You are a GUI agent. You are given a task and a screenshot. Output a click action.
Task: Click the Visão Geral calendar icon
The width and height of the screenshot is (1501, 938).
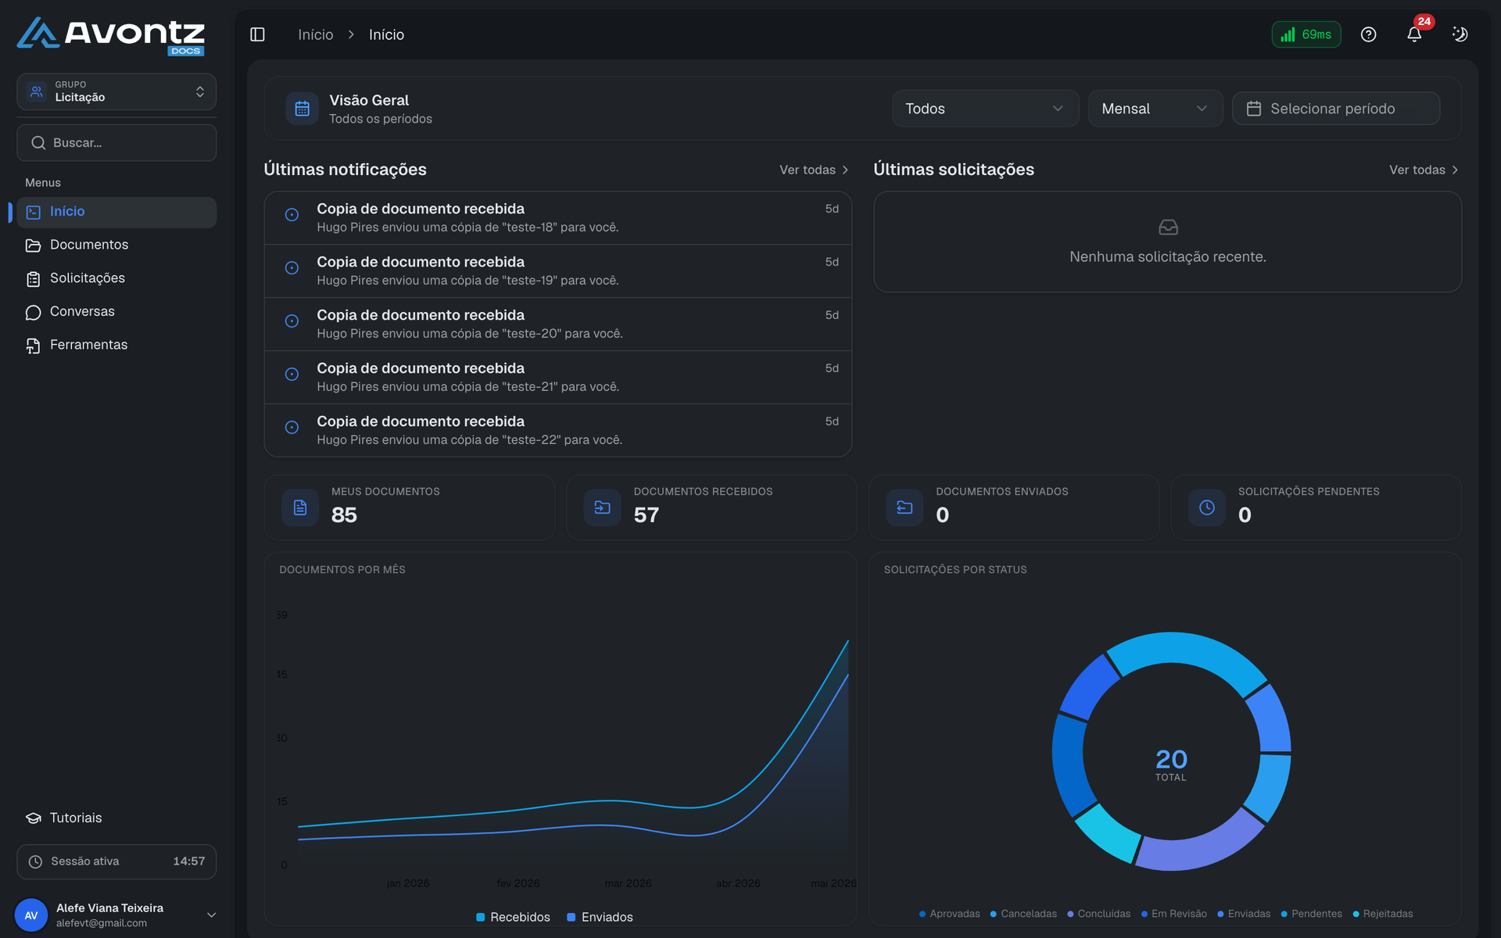(x=302, y=109)
